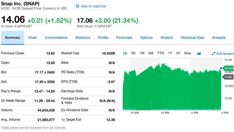Switch to the Chart tab
234x132 pixels.
pyautogui.click(x=32, y=38)
